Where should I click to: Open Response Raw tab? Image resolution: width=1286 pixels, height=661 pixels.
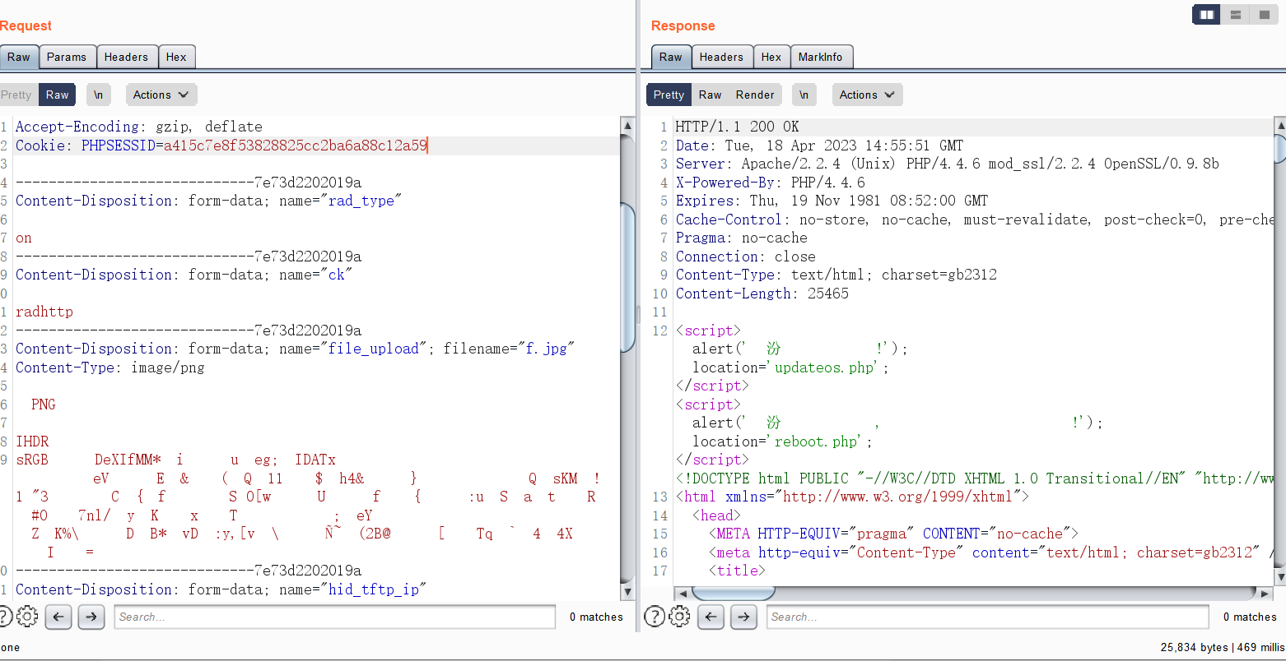[x=671, y=57]
